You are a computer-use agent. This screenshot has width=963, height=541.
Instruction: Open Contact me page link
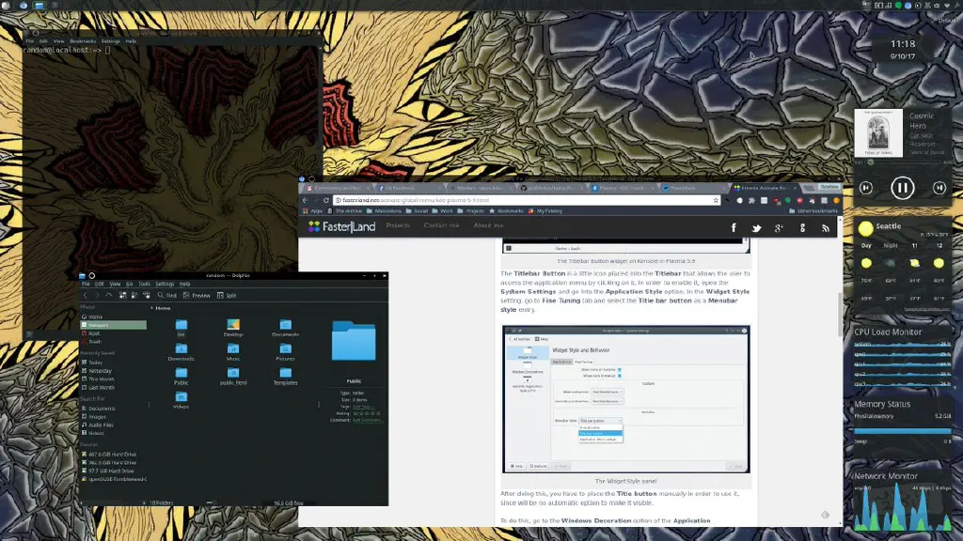pos(441,225)
